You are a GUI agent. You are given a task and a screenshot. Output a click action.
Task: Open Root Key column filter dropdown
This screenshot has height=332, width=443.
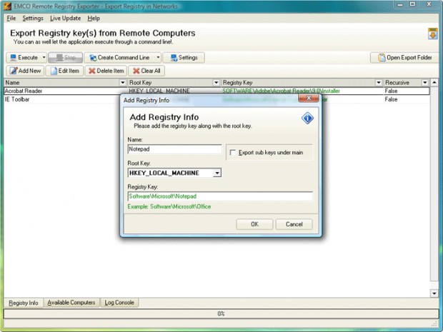216,83
